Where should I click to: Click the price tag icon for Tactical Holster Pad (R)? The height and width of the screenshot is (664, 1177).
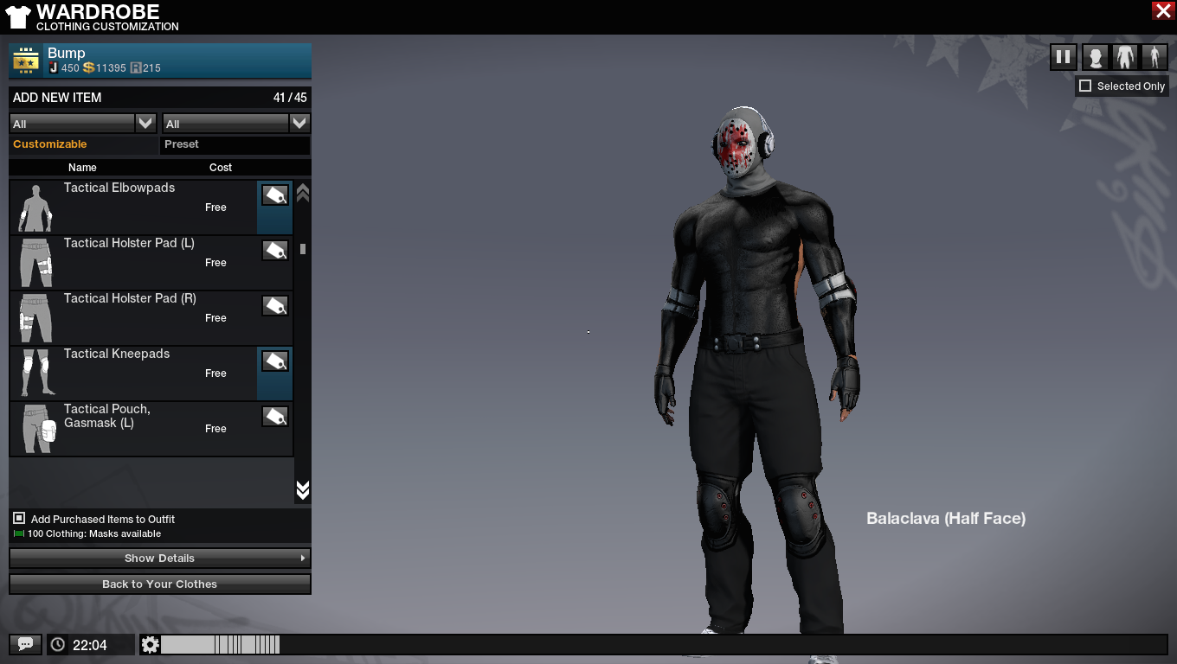pos(275,306)
